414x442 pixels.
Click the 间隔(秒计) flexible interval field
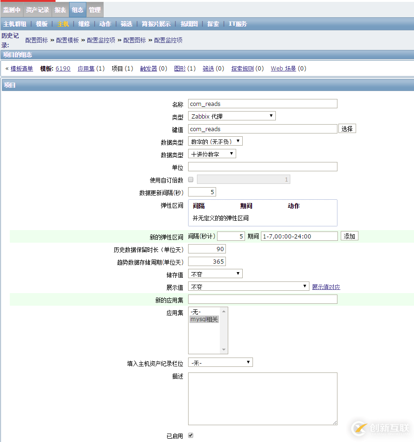pyautogui.click(x=231, y=236)
